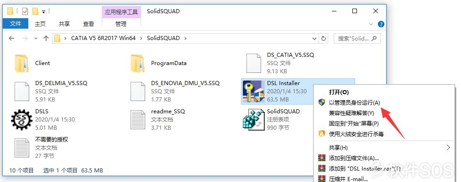Image resolution: width=461 pixels, height=182 pixels.
Task: Click the refresh icon beside address bar
Action: pyautogui.click(x=324, y=38)
